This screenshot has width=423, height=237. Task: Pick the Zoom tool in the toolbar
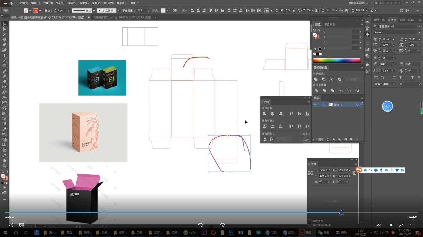pos(5,166)
